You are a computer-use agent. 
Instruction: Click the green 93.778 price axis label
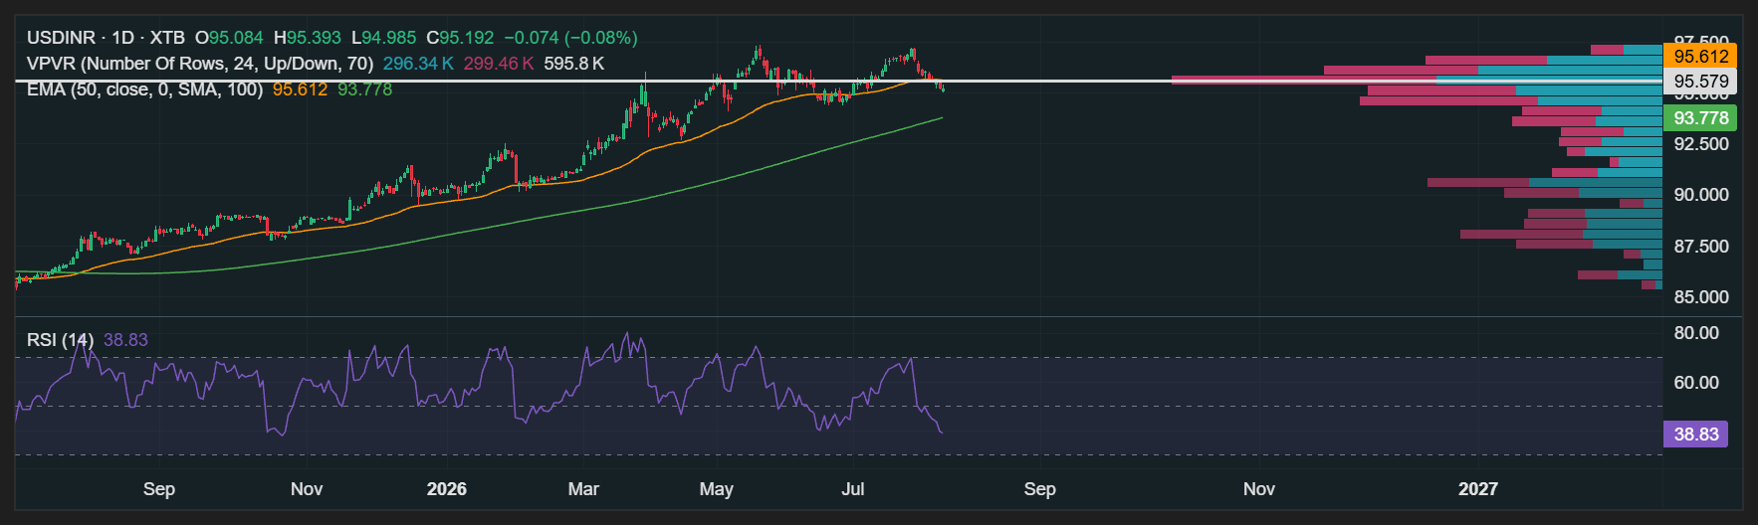(1699, 118)
